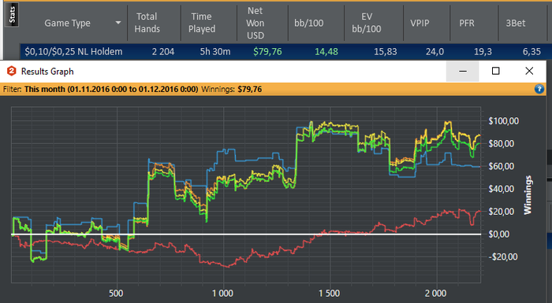
Task: Sort by EV bb/100 column header
Action: click(367, 23)
